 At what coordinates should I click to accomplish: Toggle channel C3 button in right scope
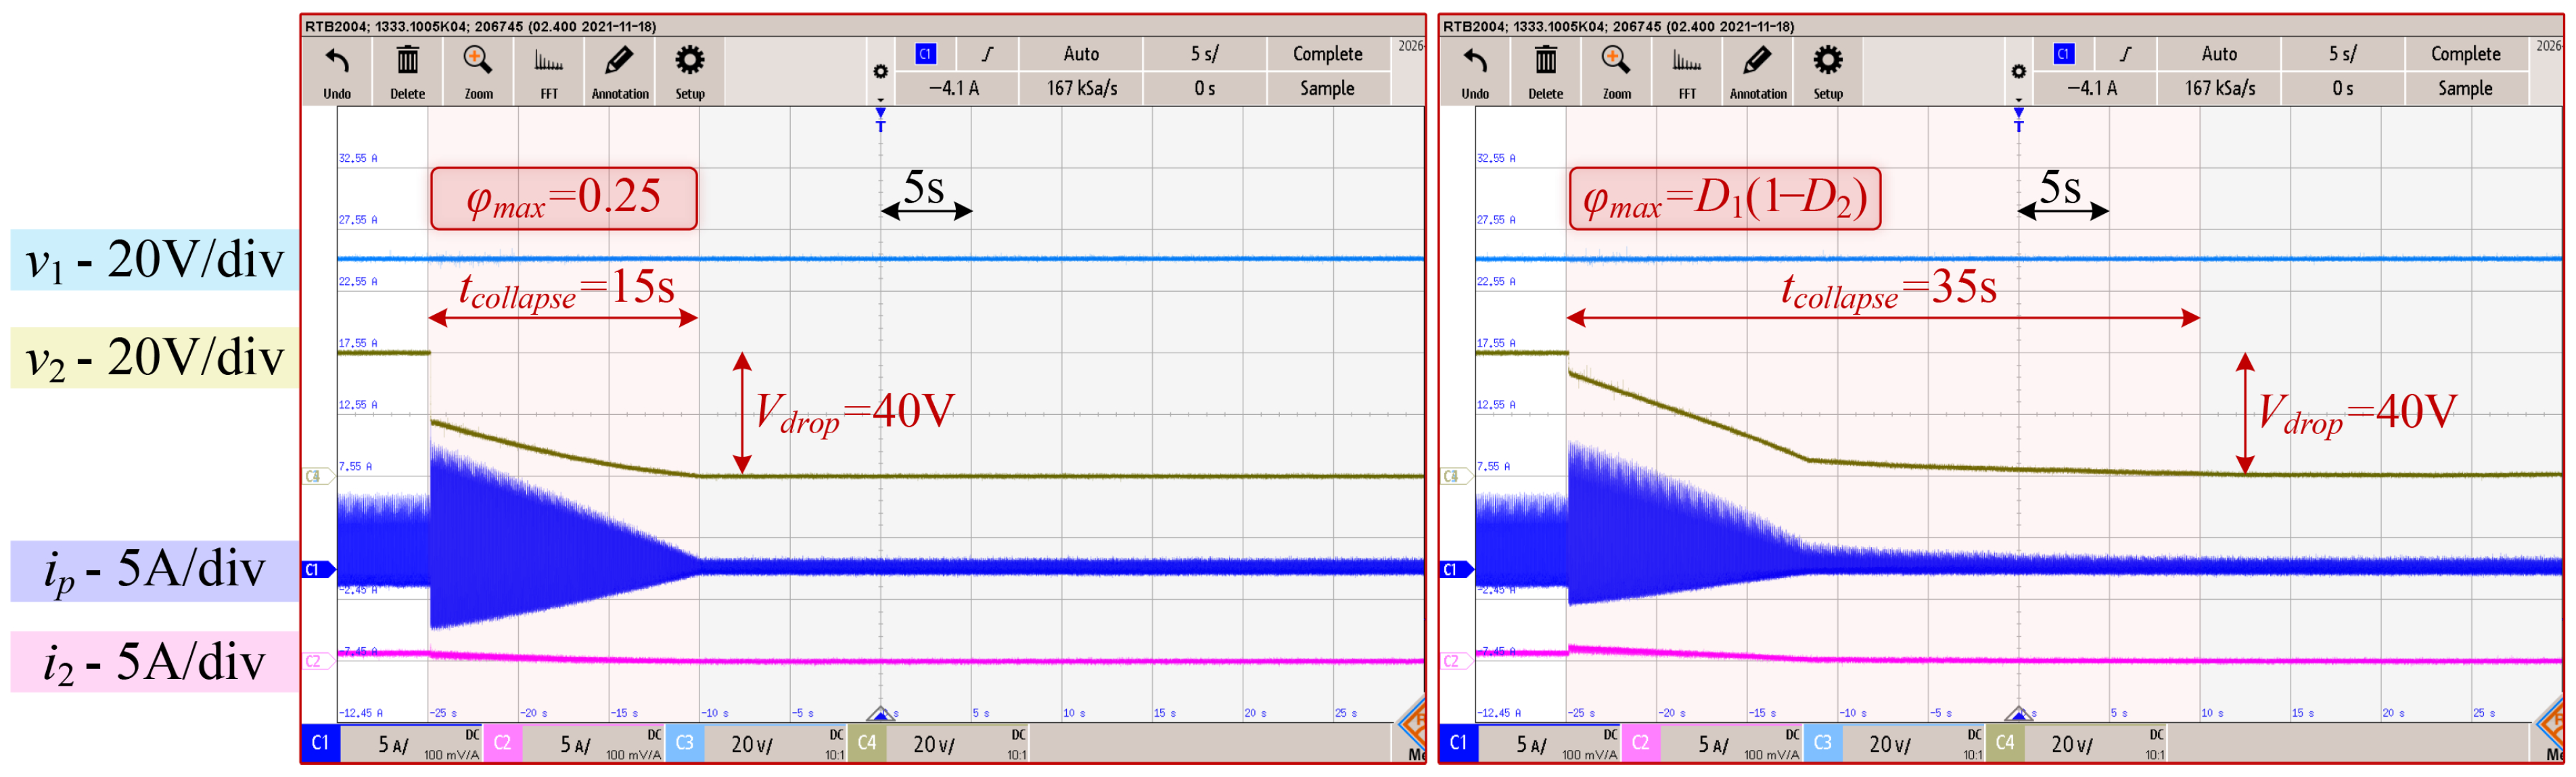1822,743
